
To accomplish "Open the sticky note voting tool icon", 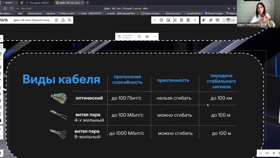I will click(x=168, y=20).
